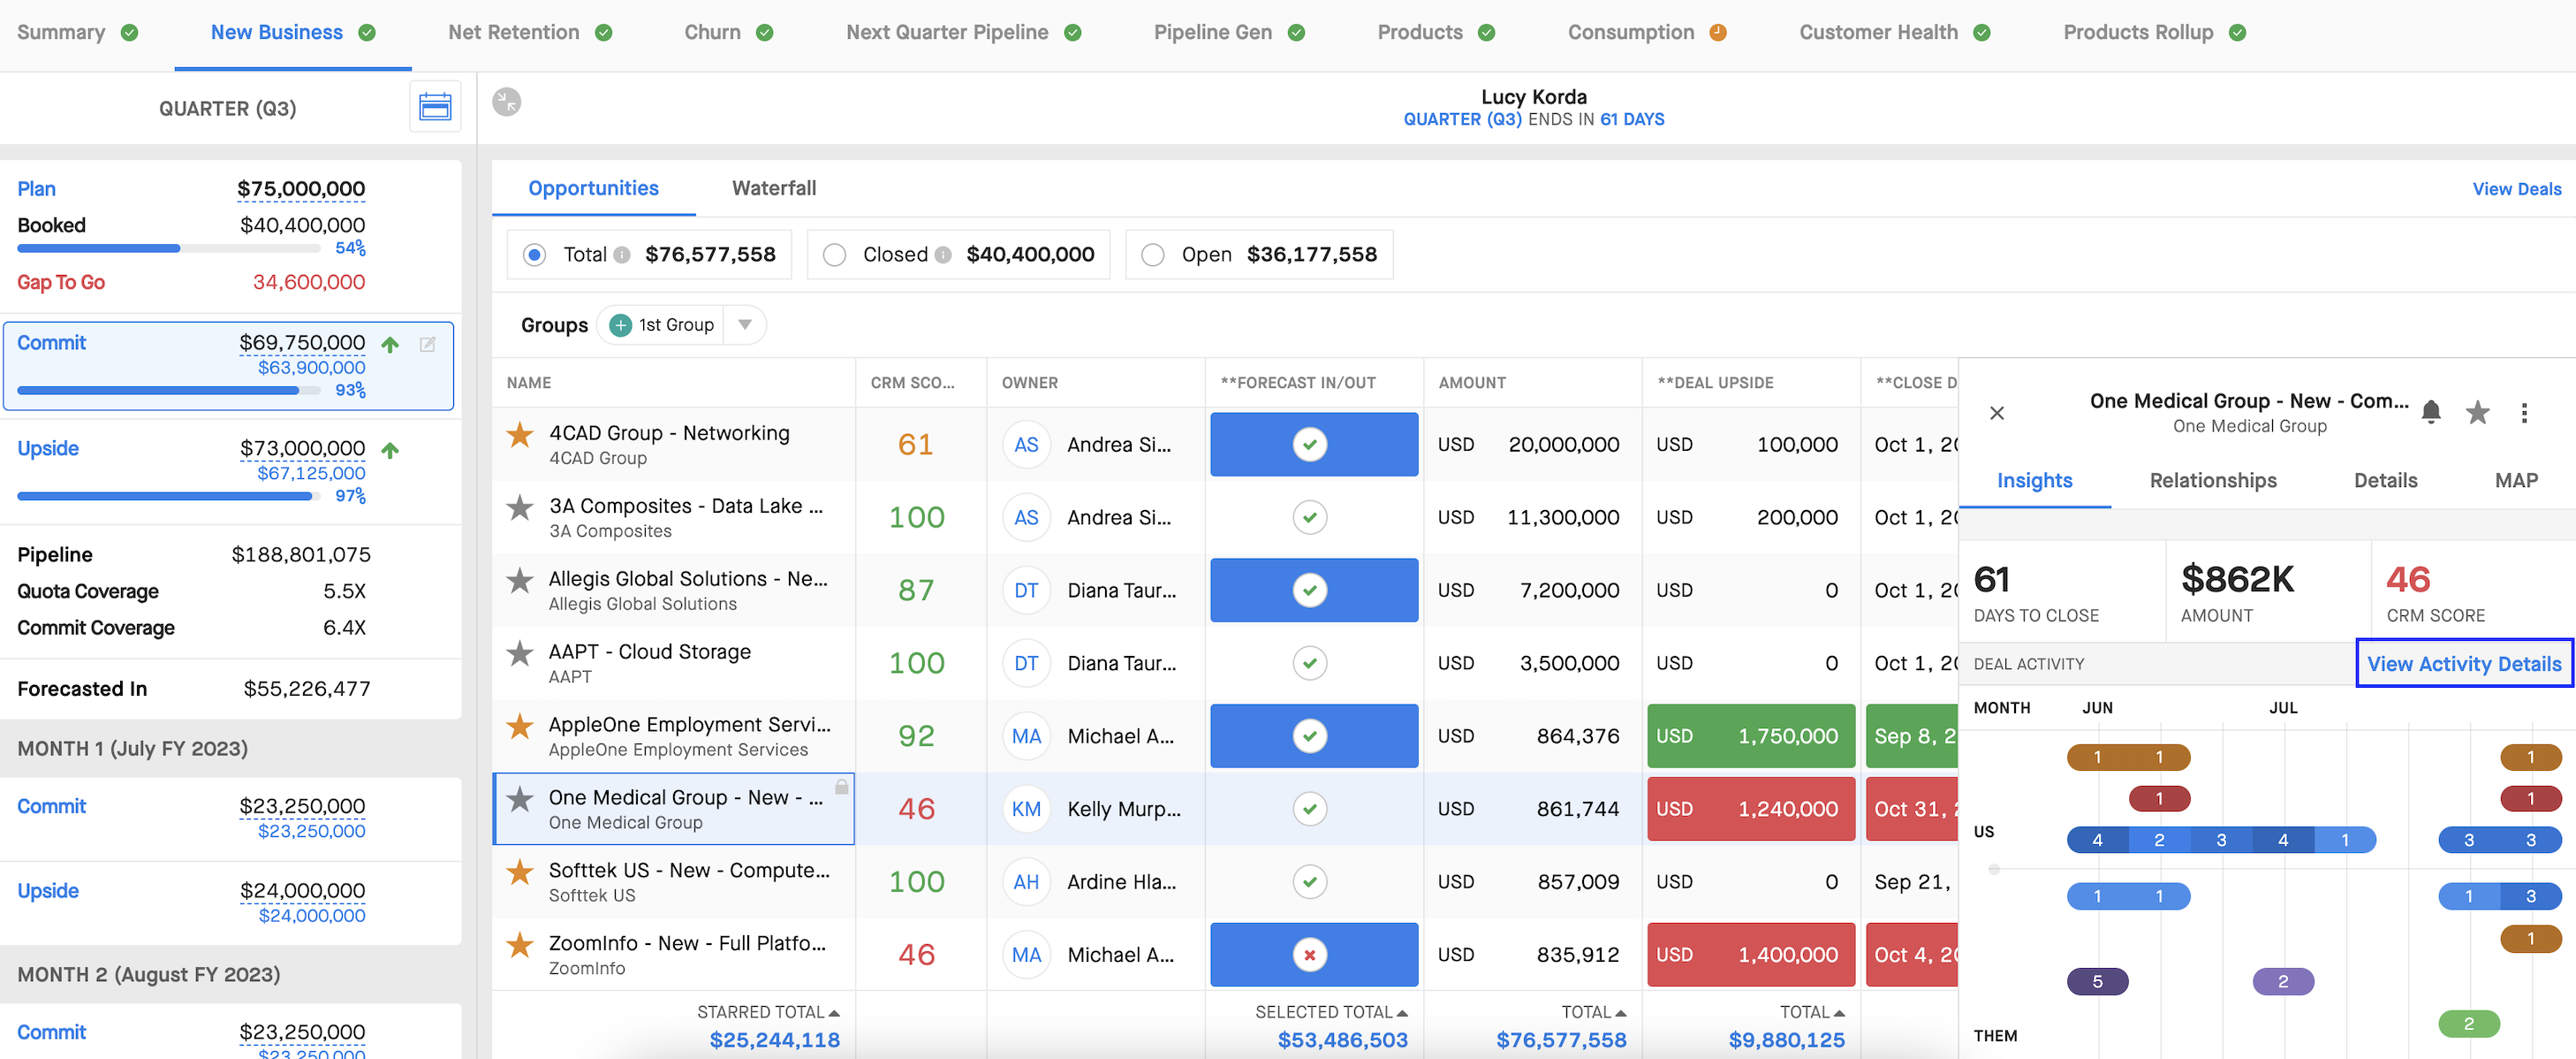This screenshot has height=1059, width=2576.
Task: Expand the 1st Group dropdown arrow
Action: (745, 325)
